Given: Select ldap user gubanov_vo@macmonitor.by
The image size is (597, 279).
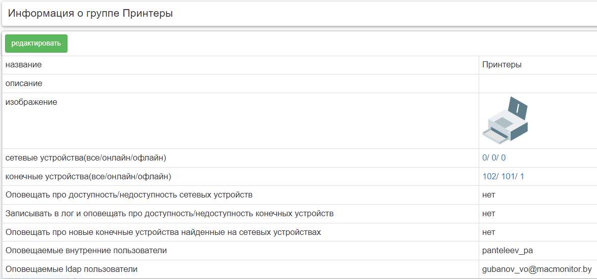Looking at the screenshot, I should tap(537, 269).
